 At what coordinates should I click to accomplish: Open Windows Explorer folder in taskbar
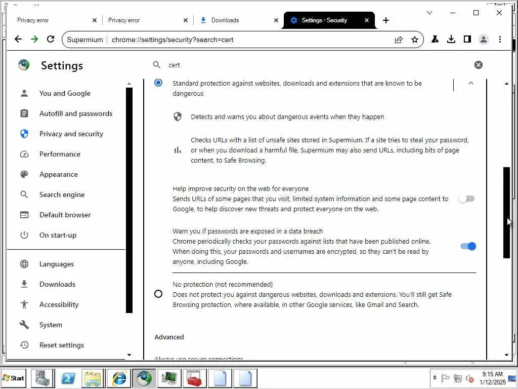pos(93,378)
